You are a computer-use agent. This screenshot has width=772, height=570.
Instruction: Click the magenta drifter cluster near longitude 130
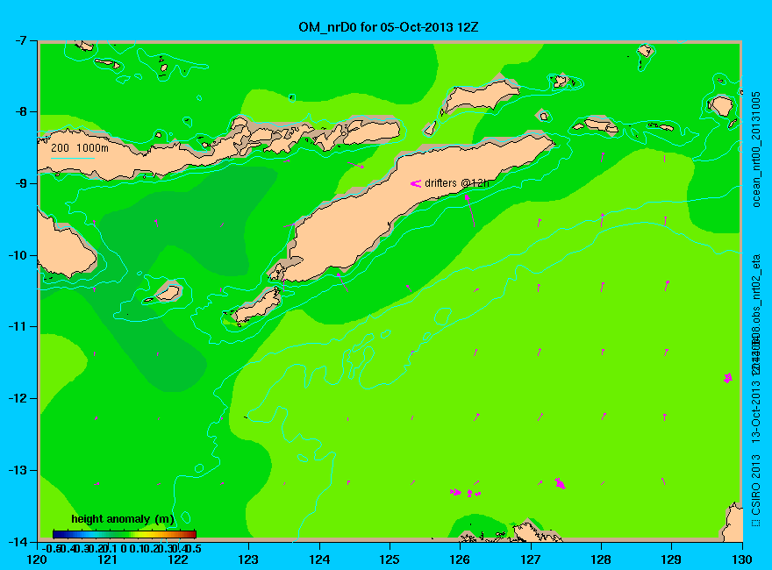[x=728, y=378]
